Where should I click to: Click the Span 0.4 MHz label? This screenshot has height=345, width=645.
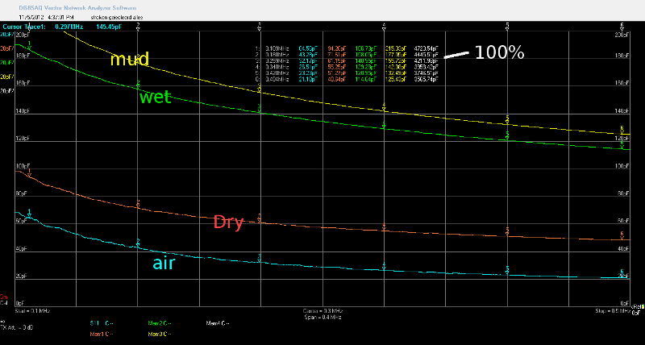320,315
